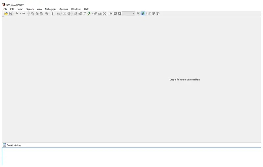Open the Debugger menu
The image size is (263, 167).
click(x=51, y=9)
